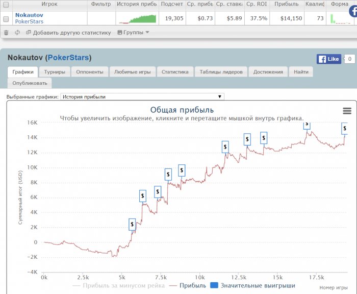Open the Nokautov player link in table
This screenshot has width=357, height=294.
click(29, 15)
